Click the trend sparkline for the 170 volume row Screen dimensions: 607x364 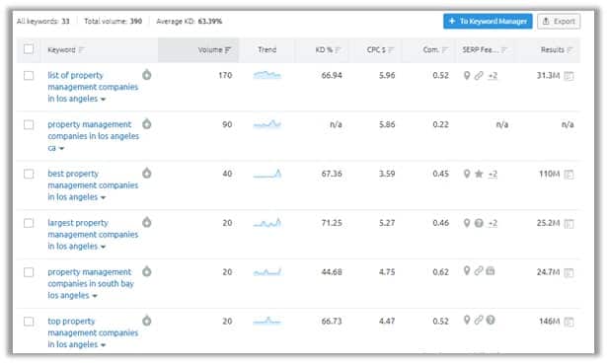tap(267, 75)
